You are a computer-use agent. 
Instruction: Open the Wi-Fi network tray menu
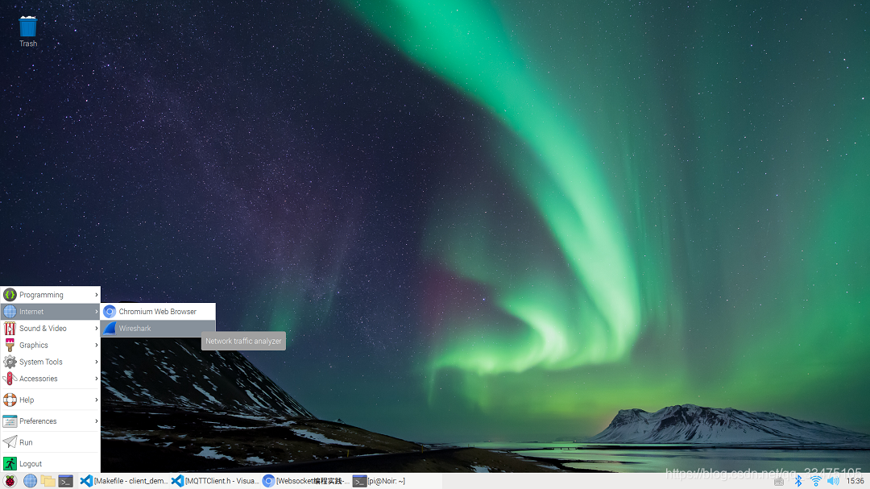click(815, 481)
